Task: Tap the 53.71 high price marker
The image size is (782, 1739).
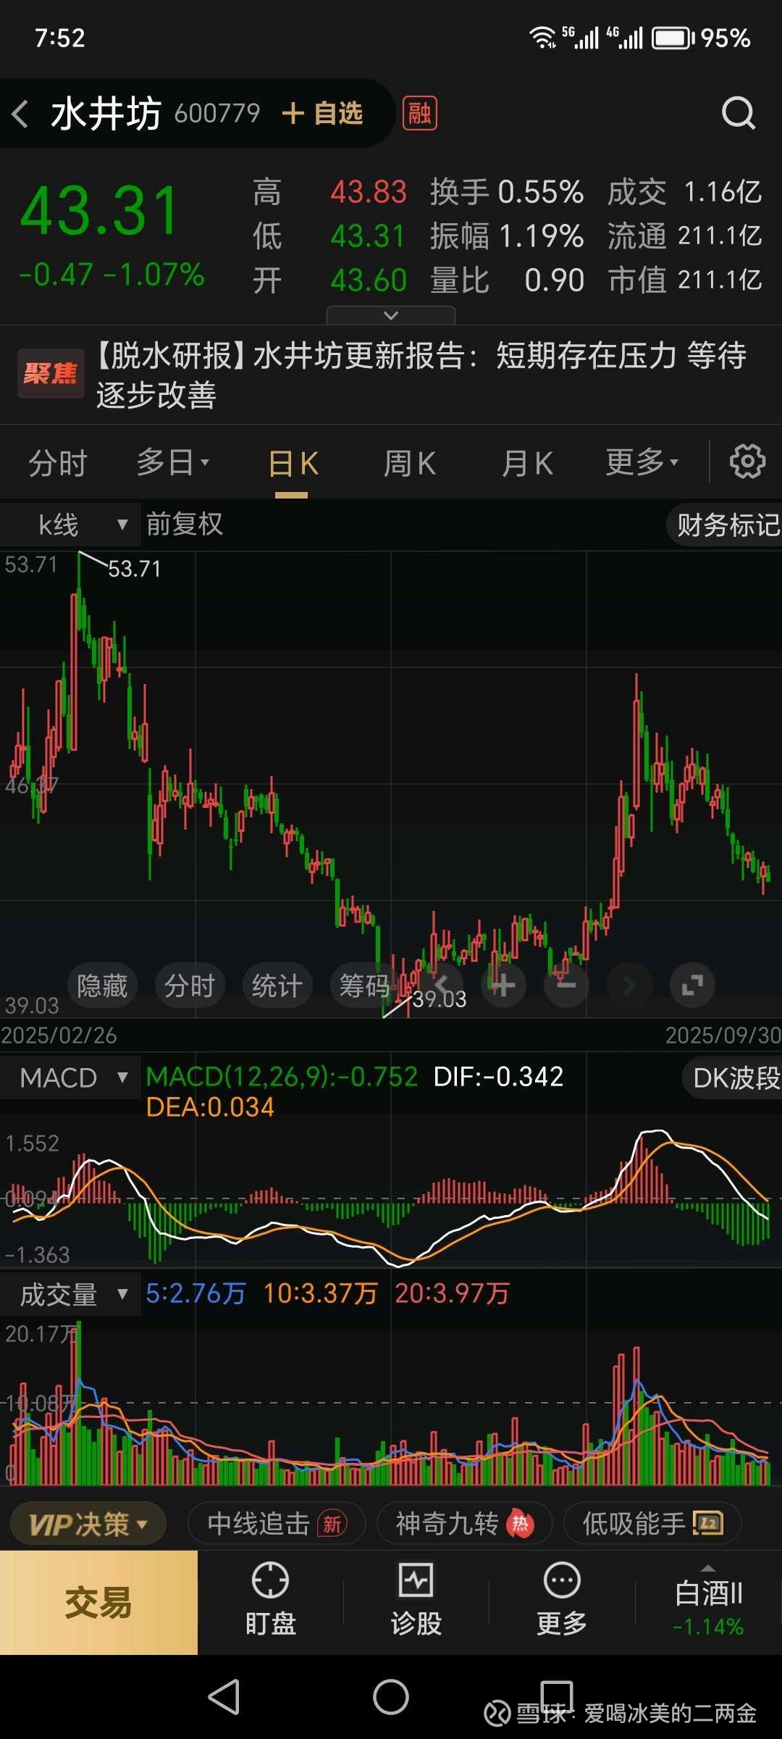Action: click(135, 569)
